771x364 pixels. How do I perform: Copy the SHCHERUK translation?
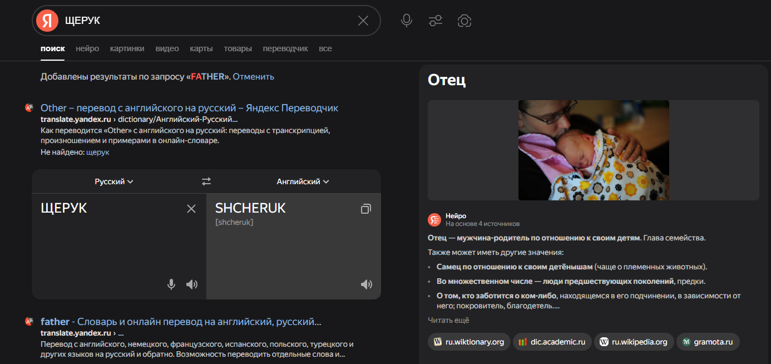pyautogui.click(x=366, y=209)
